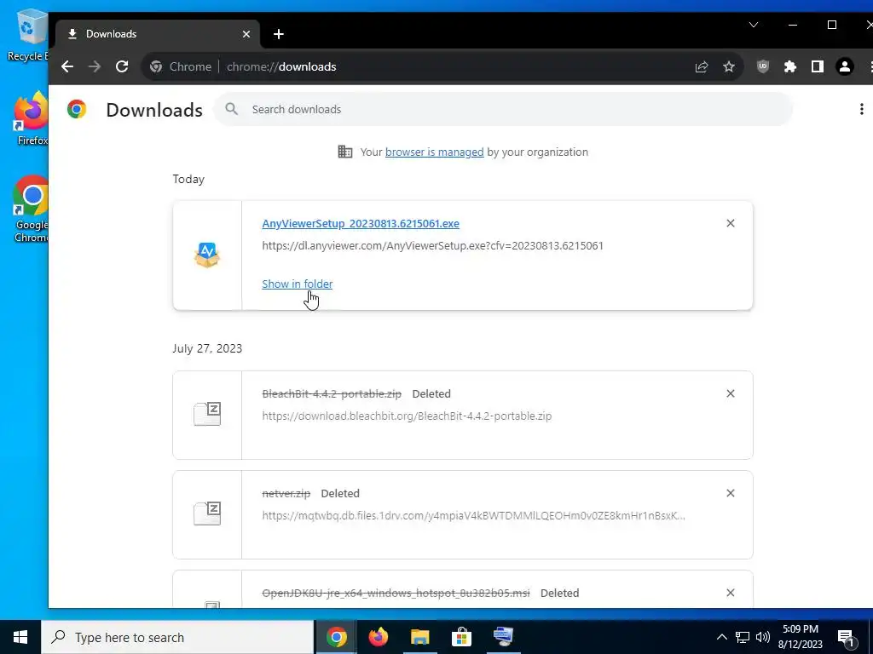Click the AnyViewer download URL text
Image resolution: width=873 pixels, height=654 pixels.
tap(432, 246)
